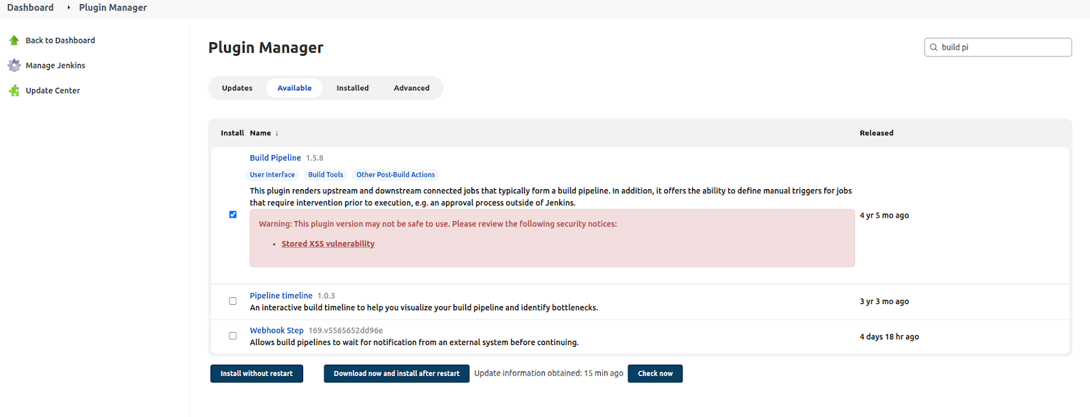Image resolution: width=1090 pixels, height=417 pixels.
Task: Switch to the Installed tab
Action: (352, 88)
